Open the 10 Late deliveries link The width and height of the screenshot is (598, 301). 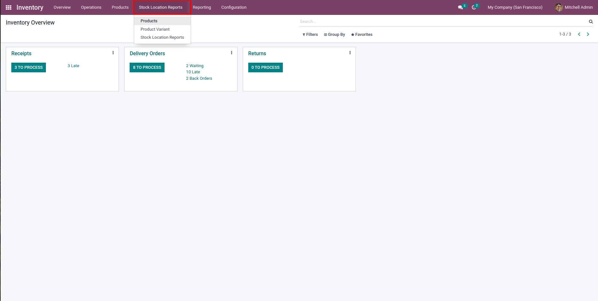tap(193, 72)
